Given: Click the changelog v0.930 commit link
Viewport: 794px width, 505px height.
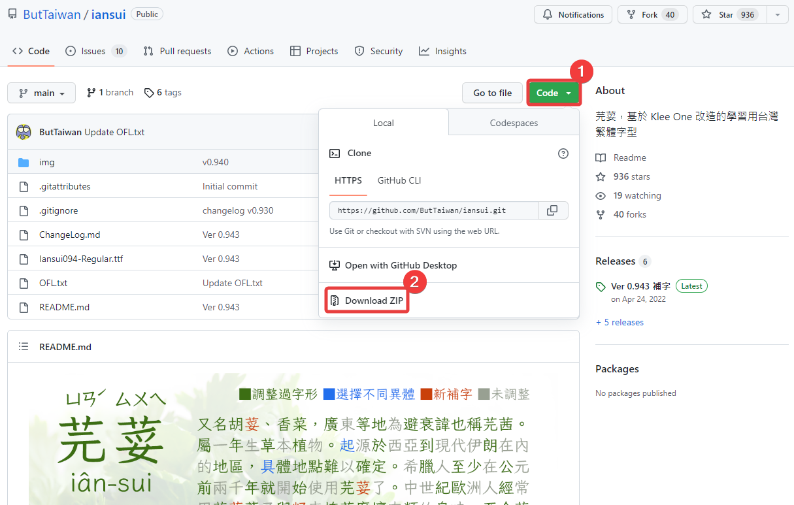Looking at the screenshot, I should 238,210.
